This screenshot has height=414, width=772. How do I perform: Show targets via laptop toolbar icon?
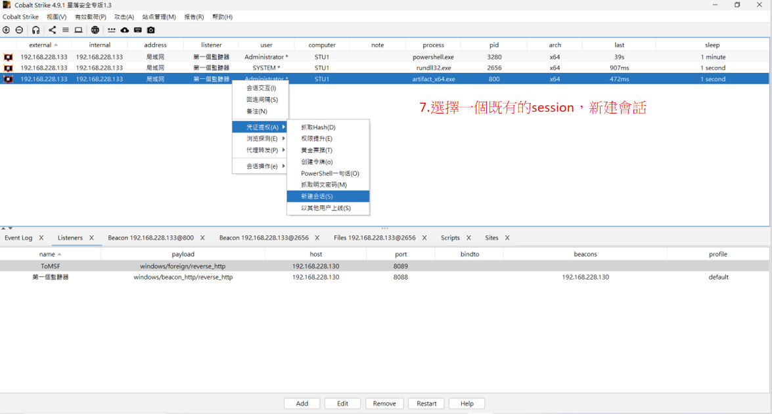click(x=78, y=30)
